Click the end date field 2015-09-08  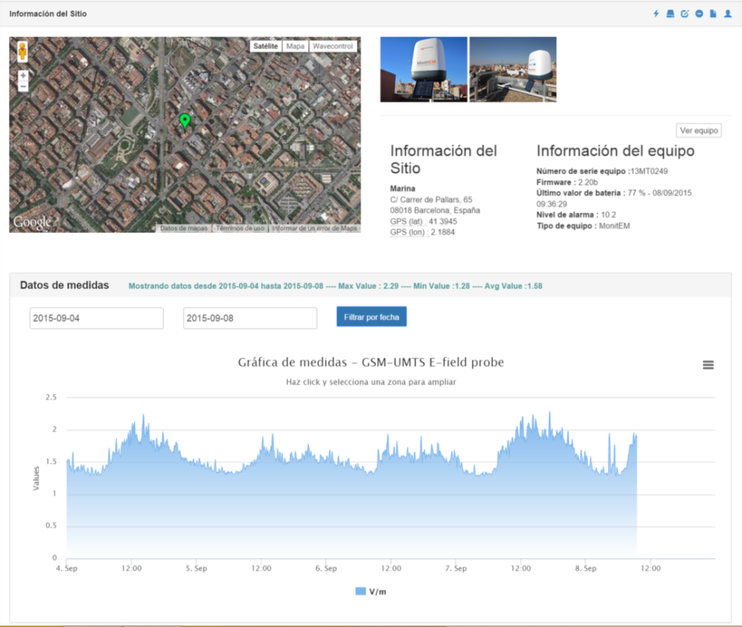(249, 318)
